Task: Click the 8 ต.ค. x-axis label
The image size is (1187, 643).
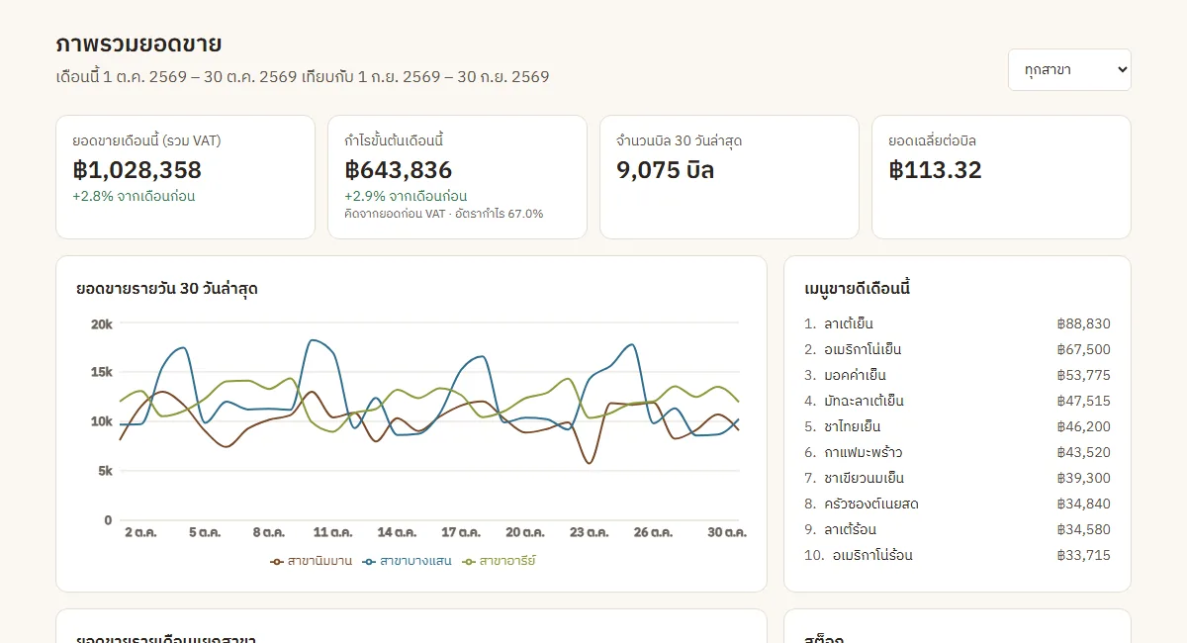Action: (269, 532)
